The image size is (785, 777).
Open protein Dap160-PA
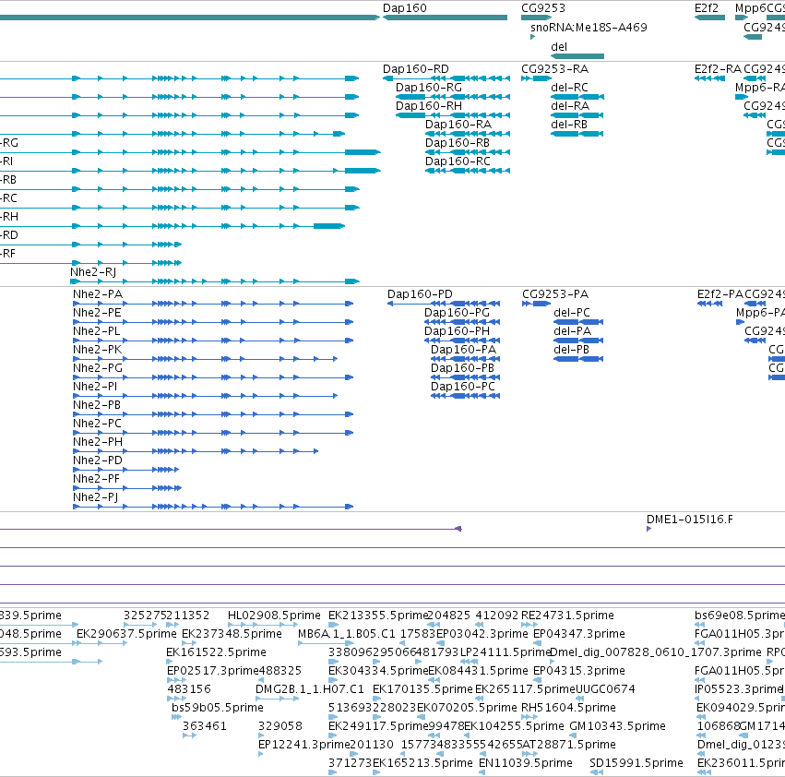464,350
